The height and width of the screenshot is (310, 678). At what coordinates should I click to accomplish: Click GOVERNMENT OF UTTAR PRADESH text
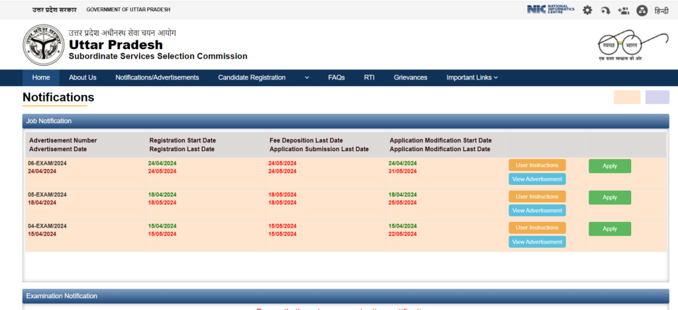click(128, 9)
